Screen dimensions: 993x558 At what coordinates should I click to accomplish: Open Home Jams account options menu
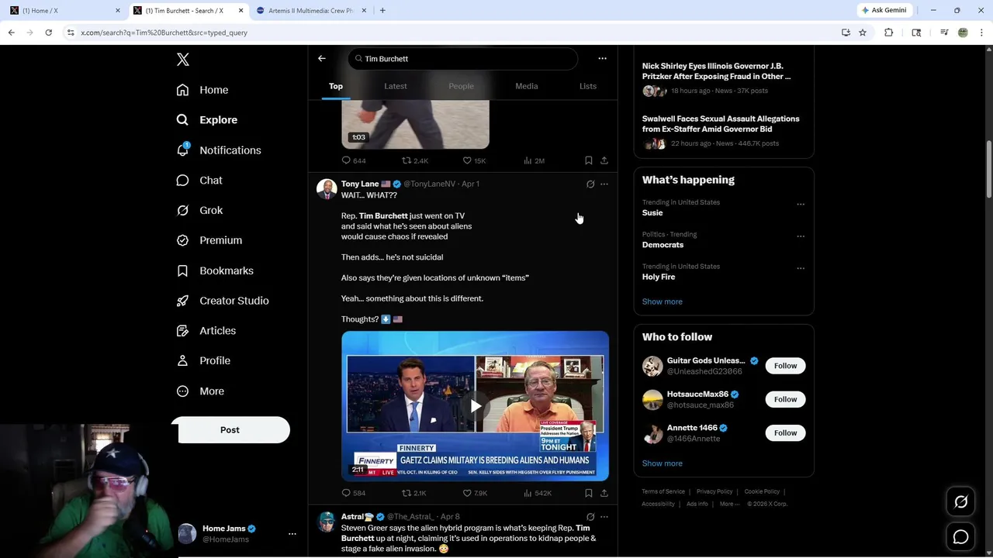[x=292, y=534]
